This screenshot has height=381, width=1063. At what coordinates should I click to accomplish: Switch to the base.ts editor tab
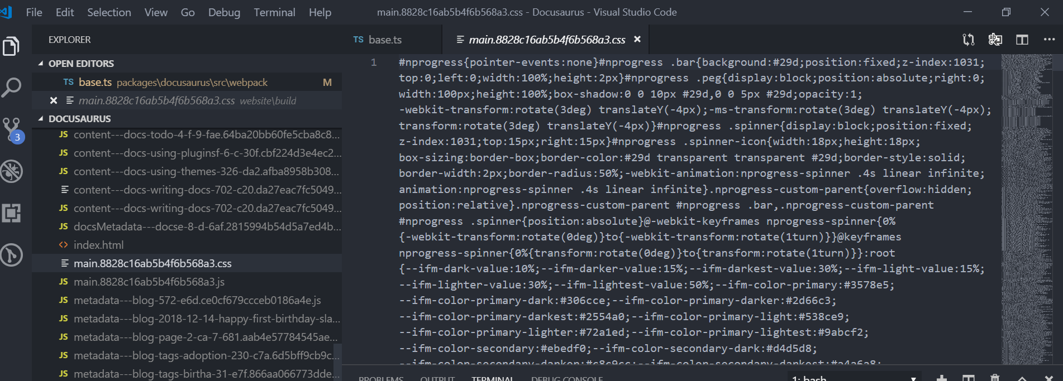coord(392,40)
